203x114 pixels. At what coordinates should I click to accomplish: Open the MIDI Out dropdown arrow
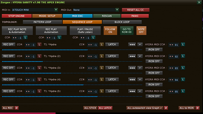(117, 10)
